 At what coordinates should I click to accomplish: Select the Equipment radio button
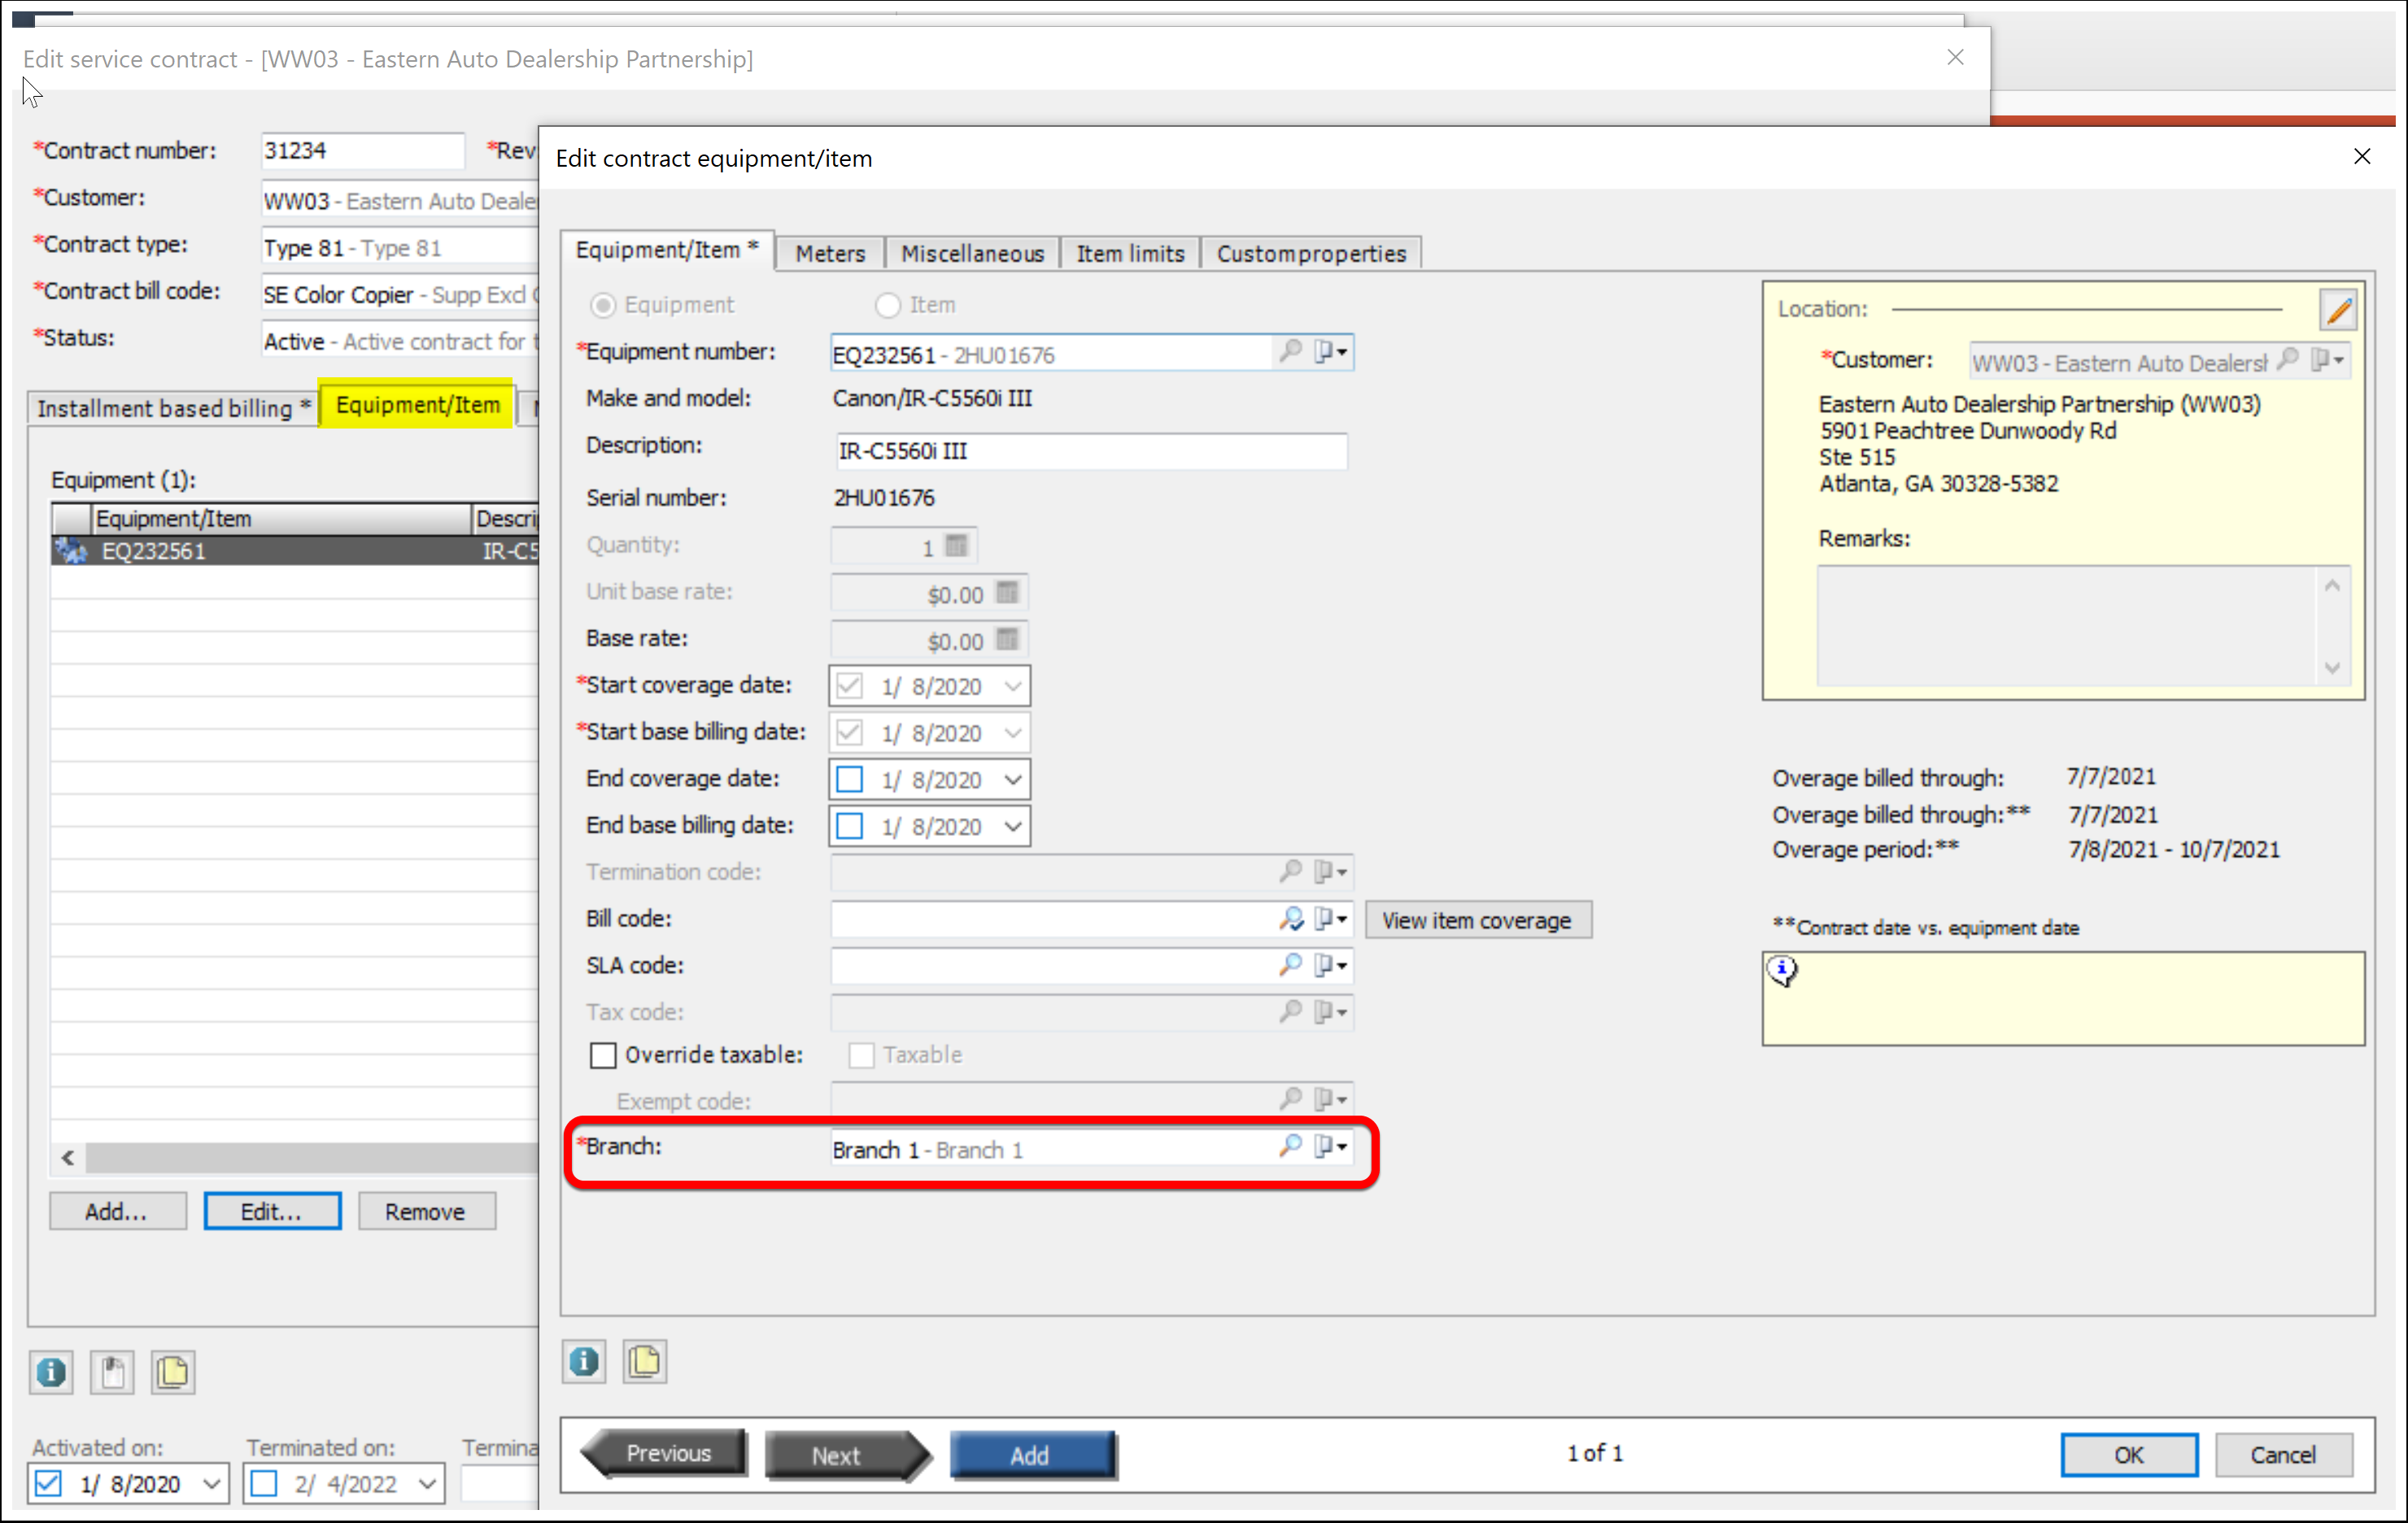tap(603, 305)
